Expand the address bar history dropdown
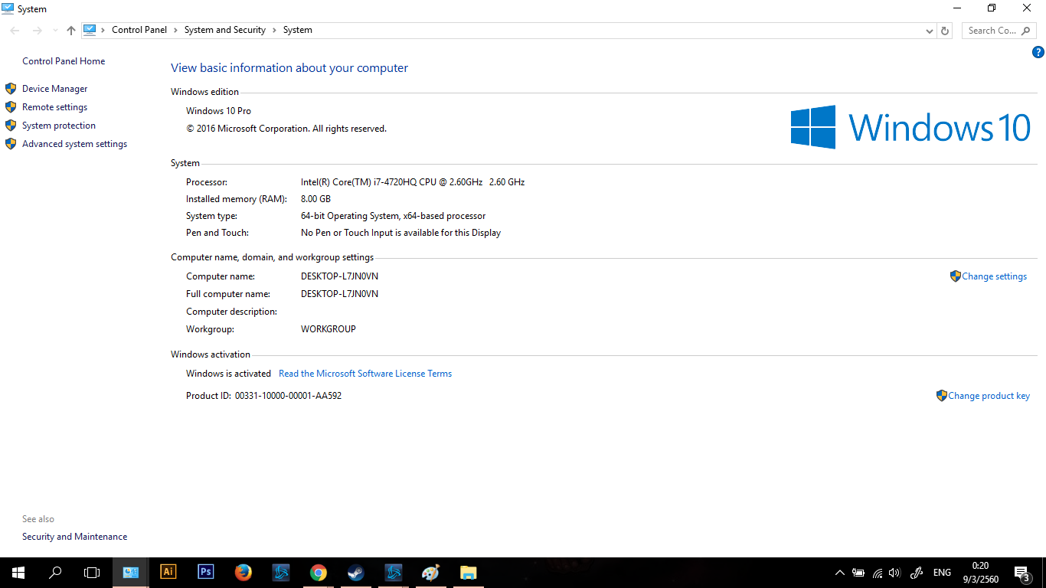This screenshot has height=588, width=1046. pos(930,31)
